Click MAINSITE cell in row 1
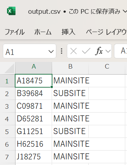Viewport: 127px width, 165px height. pyautogui.click(x=70, y=81)
